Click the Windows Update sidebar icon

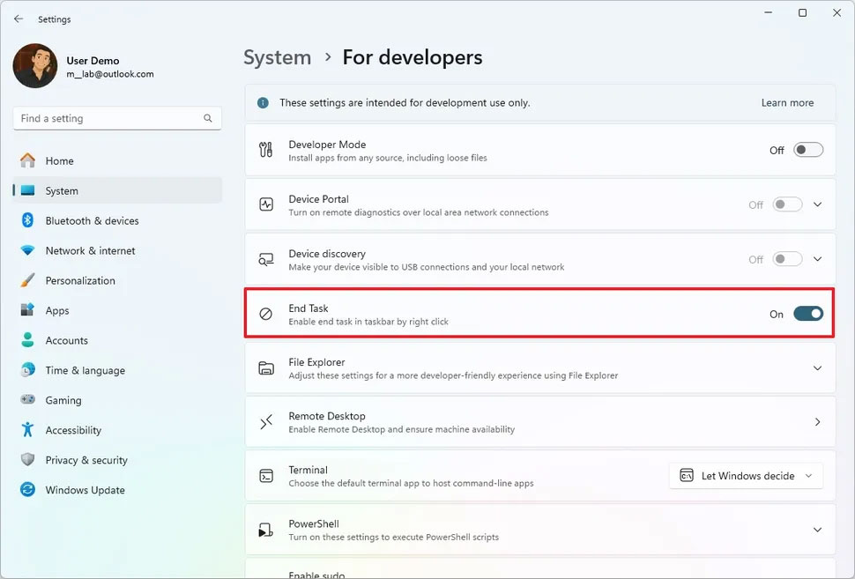pyautogui.click(x=28, y=490)
